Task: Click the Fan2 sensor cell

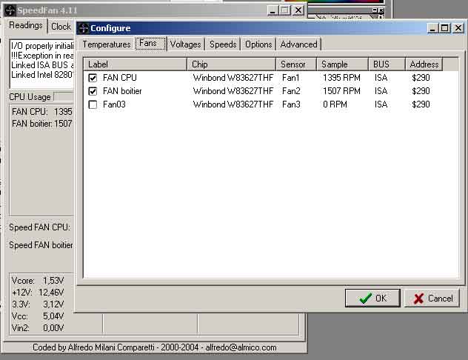Action: 291,91
